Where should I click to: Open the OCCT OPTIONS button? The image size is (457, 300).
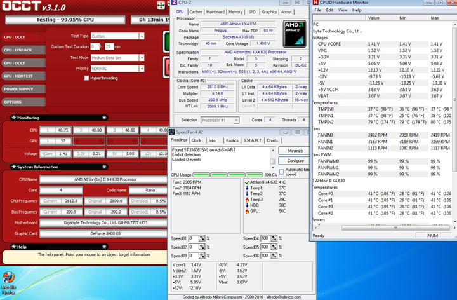point(23,102)
